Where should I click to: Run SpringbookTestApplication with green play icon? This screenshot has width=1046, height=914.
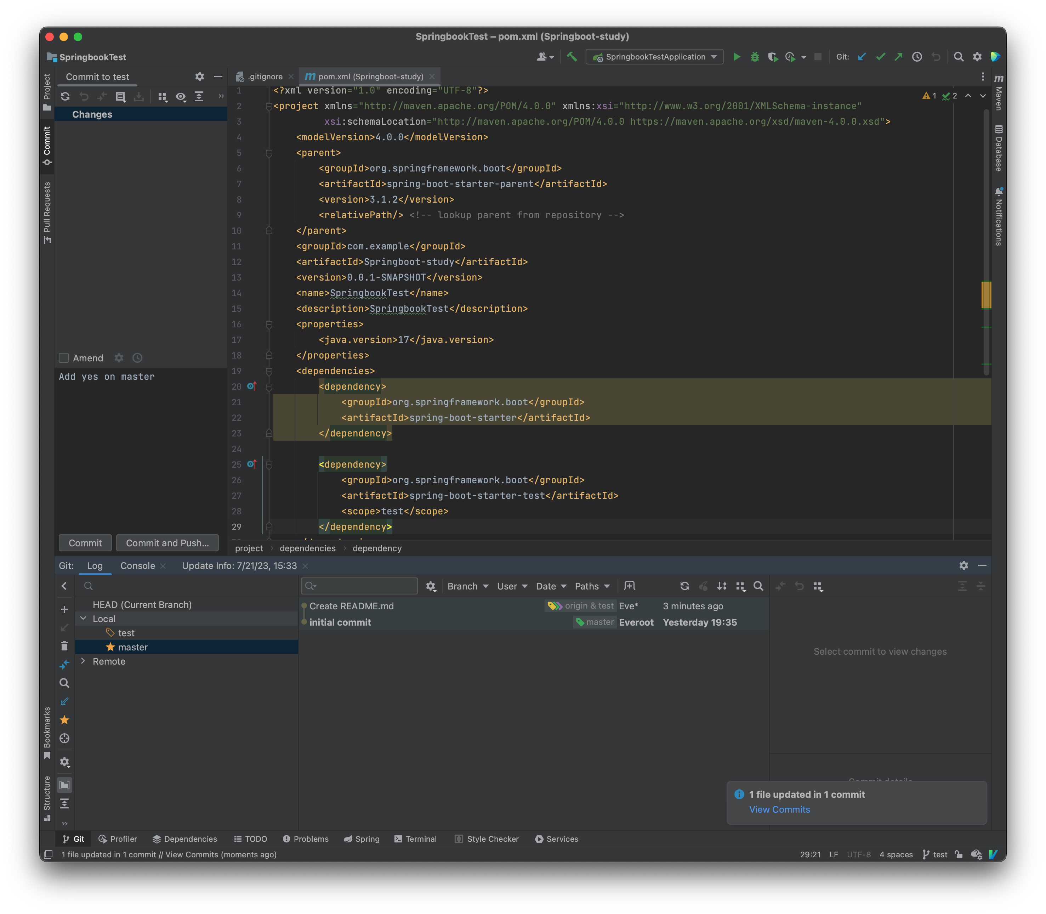737,57
